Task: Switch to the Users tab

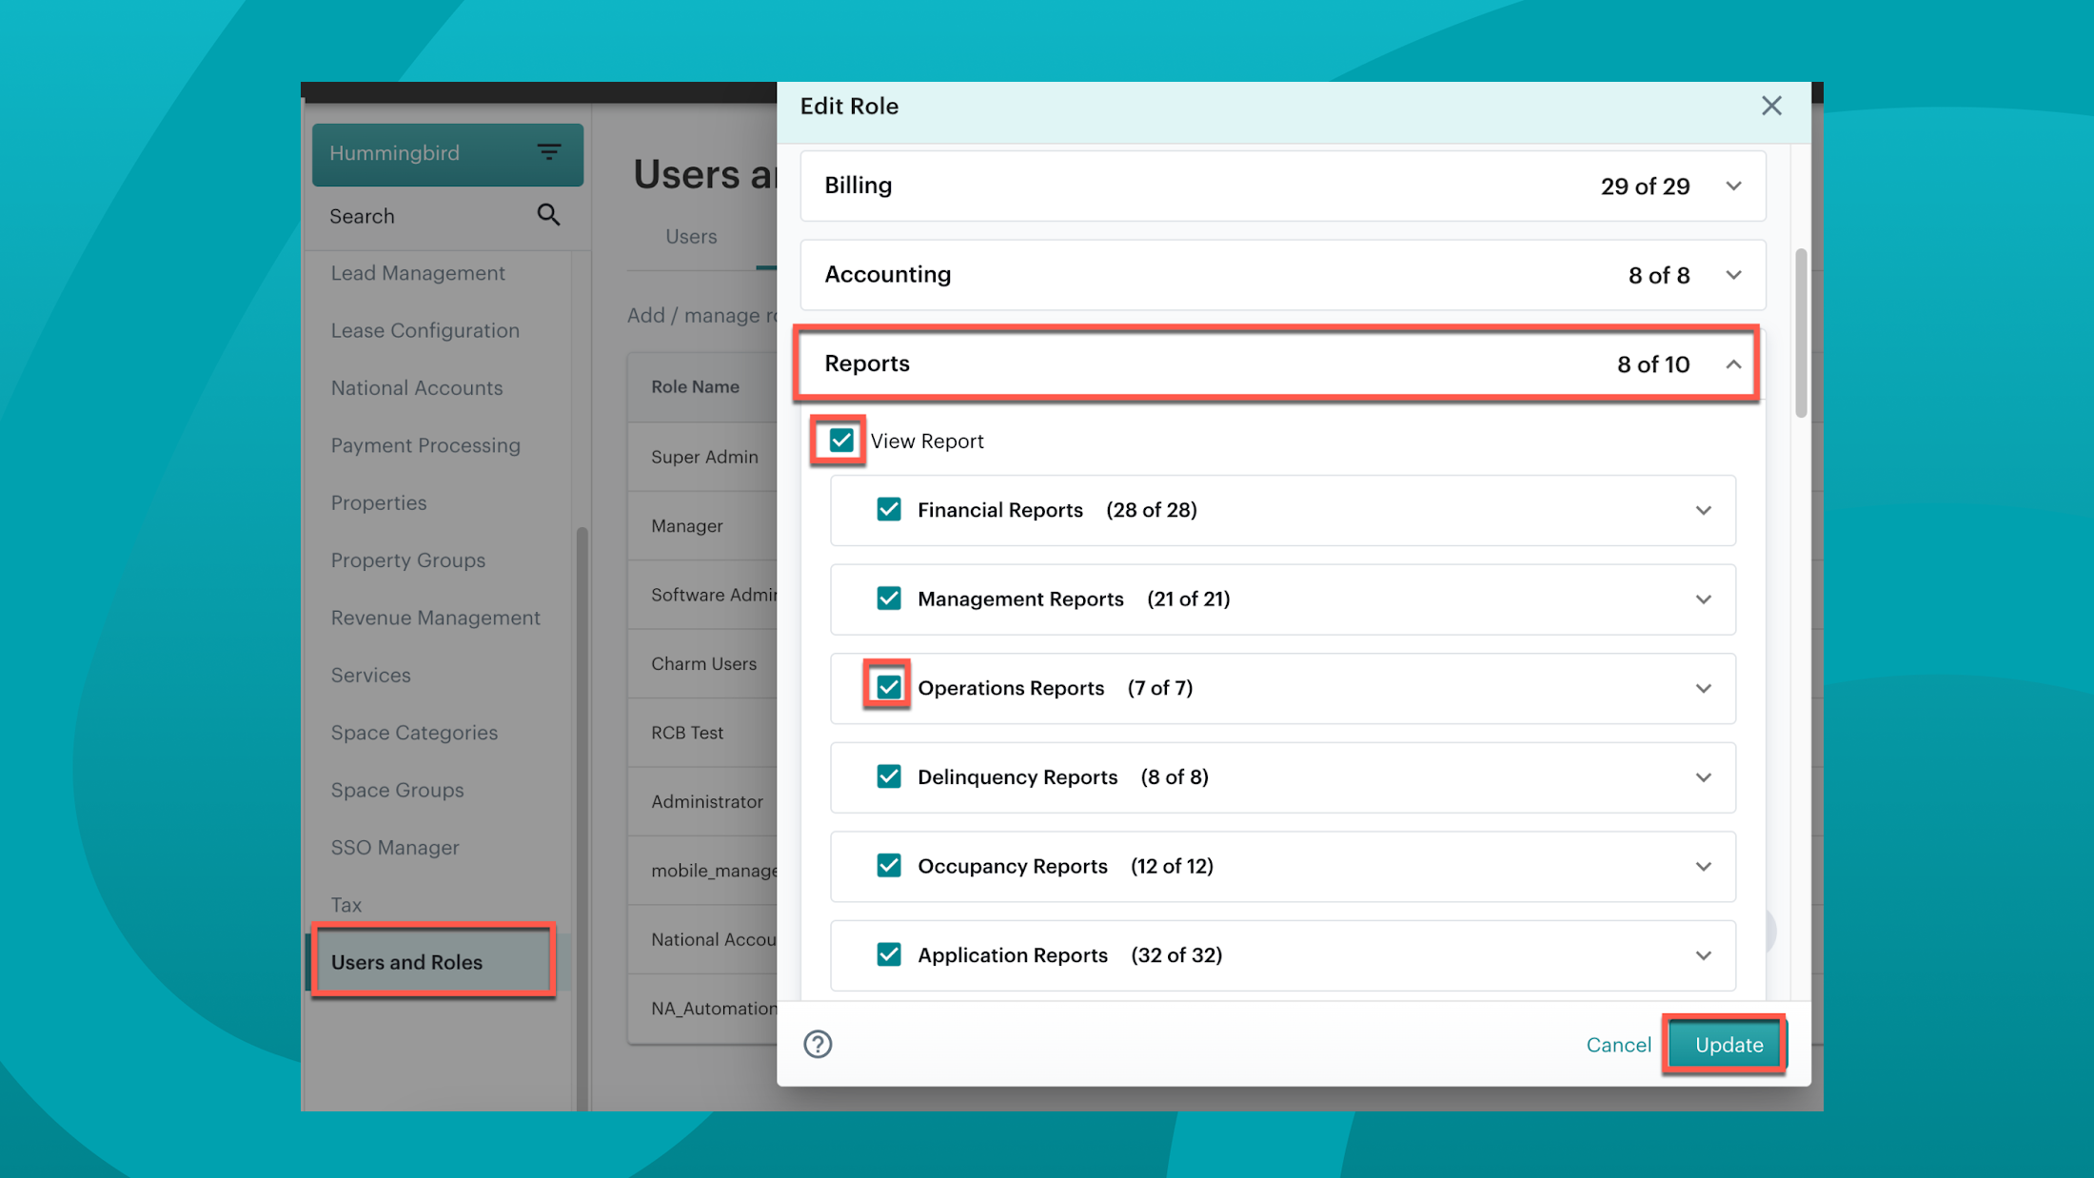Action: click(691, 236)
